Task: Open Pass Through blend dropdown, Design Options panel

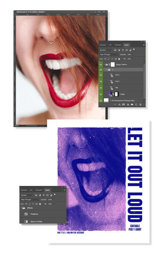Action: pos(109,54)
